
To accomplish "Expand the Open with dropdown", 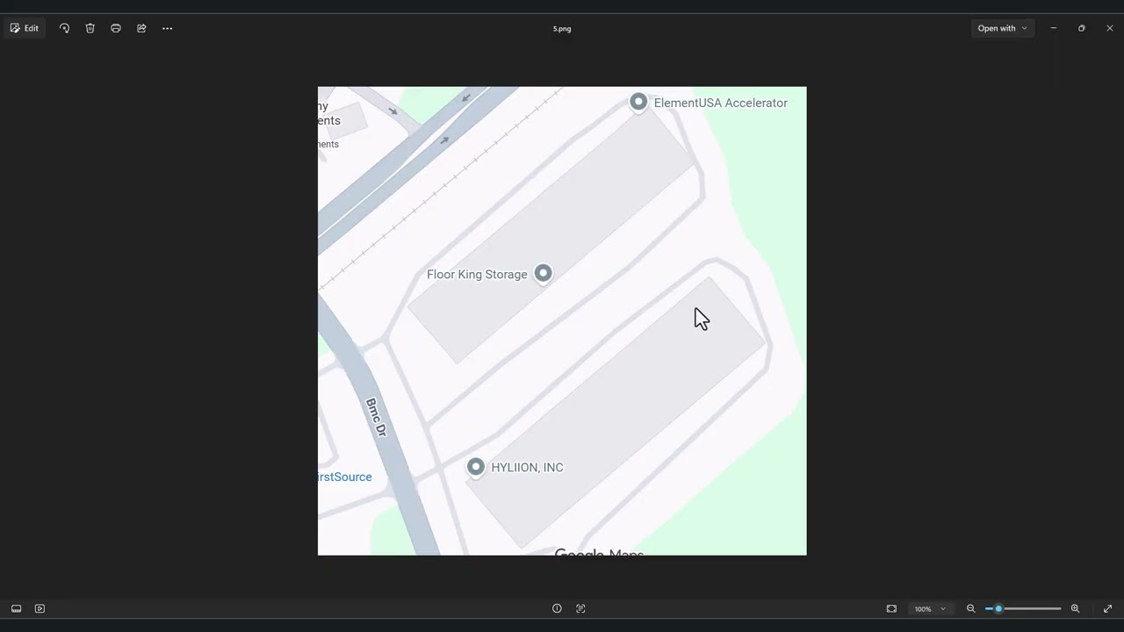I will pyautogui.click(x=1002, y=28).
